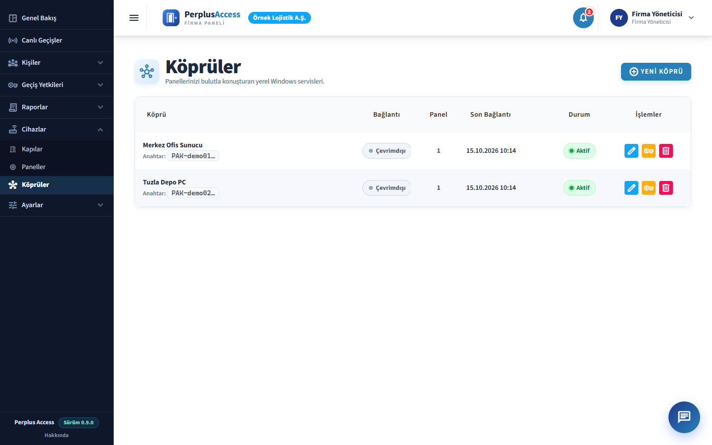
Task: Click the Yeni Köprü button
Action: click(656, 72)
